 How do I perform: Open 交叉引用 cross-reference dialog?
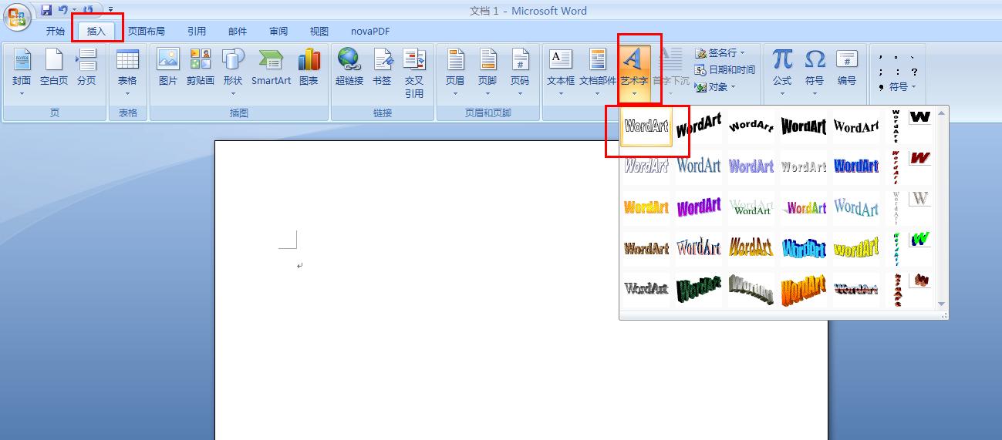click(414, 73)
